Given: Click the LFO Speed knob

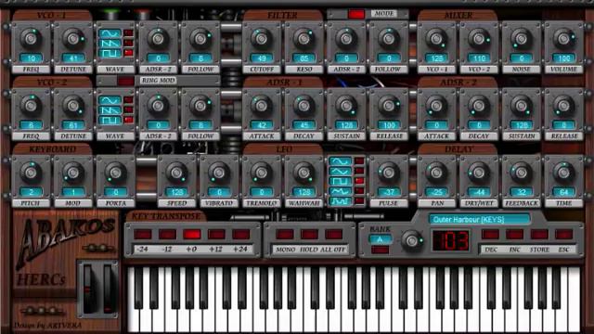Looking at the screenshot, I should [x=176, y=173].
